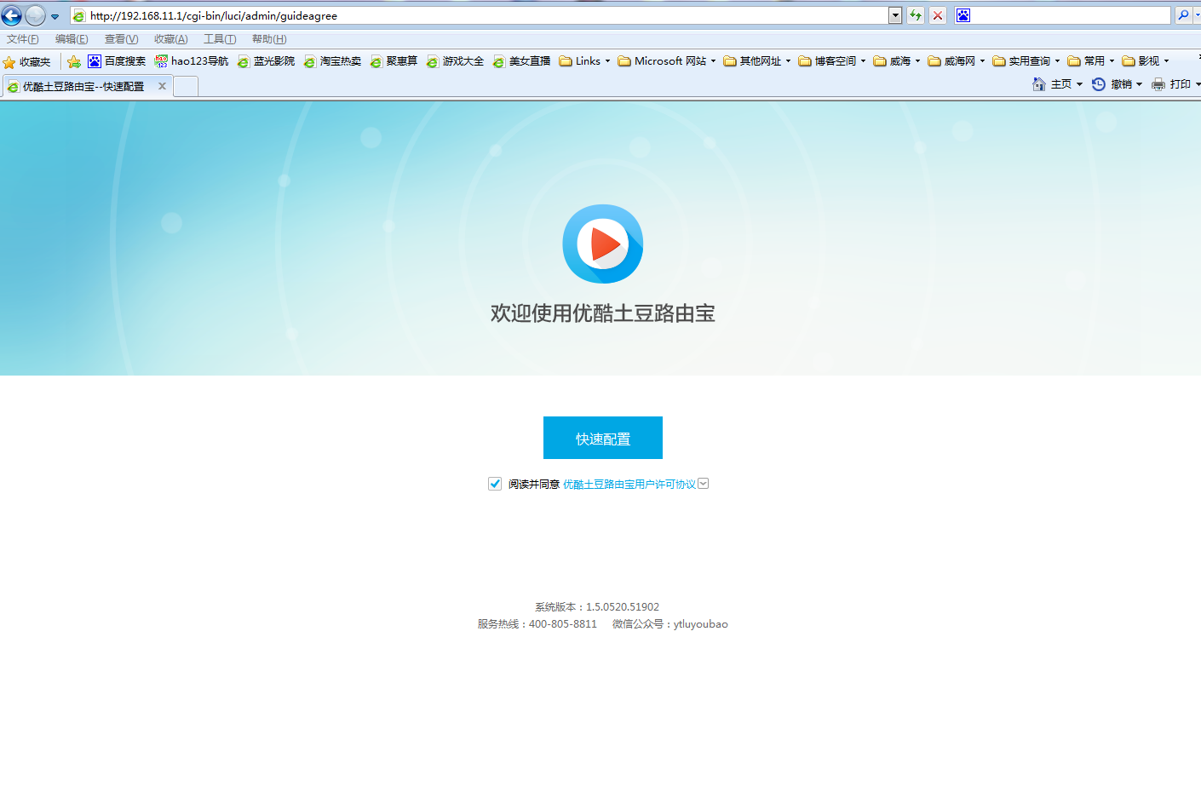Click the 撤销 undo-close icon
Viewport: 1201px width, 792px height.
tap(1099, 84)
